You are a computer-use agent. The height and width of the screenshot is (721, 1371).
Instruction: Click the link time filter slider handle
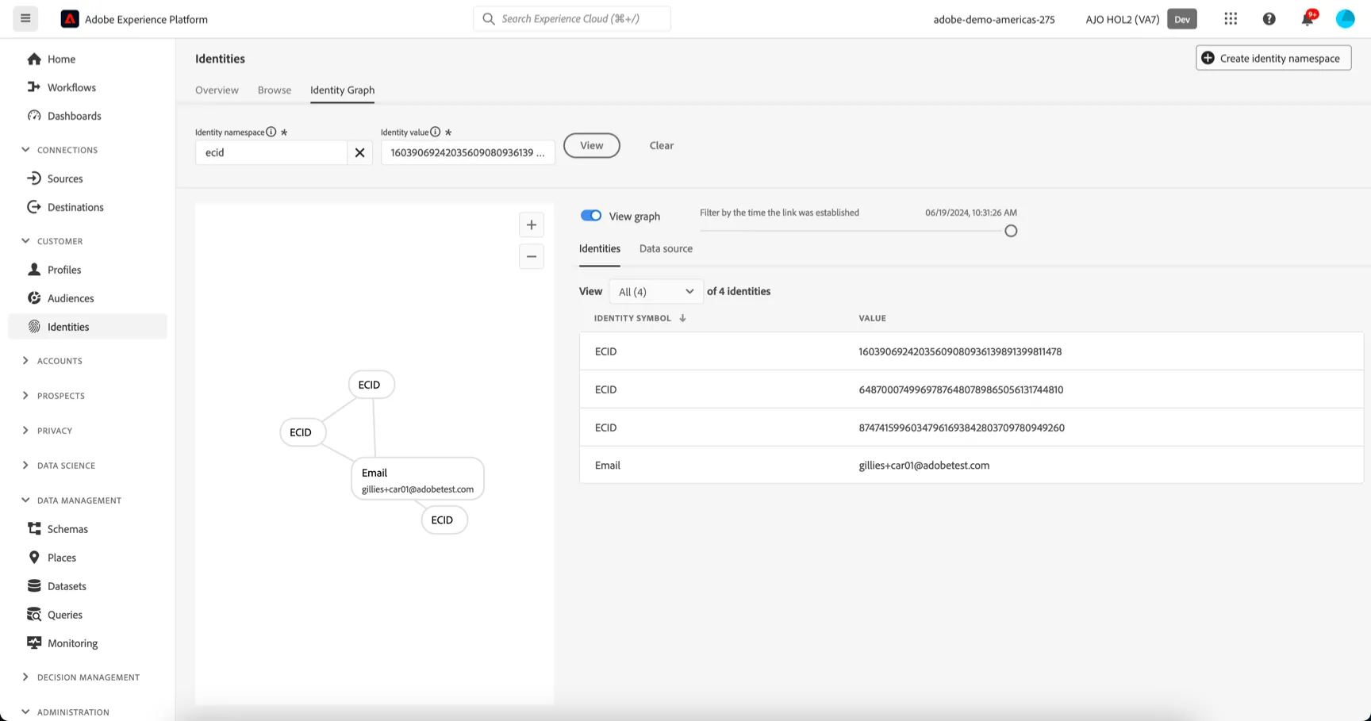(x=1011, y=231)
